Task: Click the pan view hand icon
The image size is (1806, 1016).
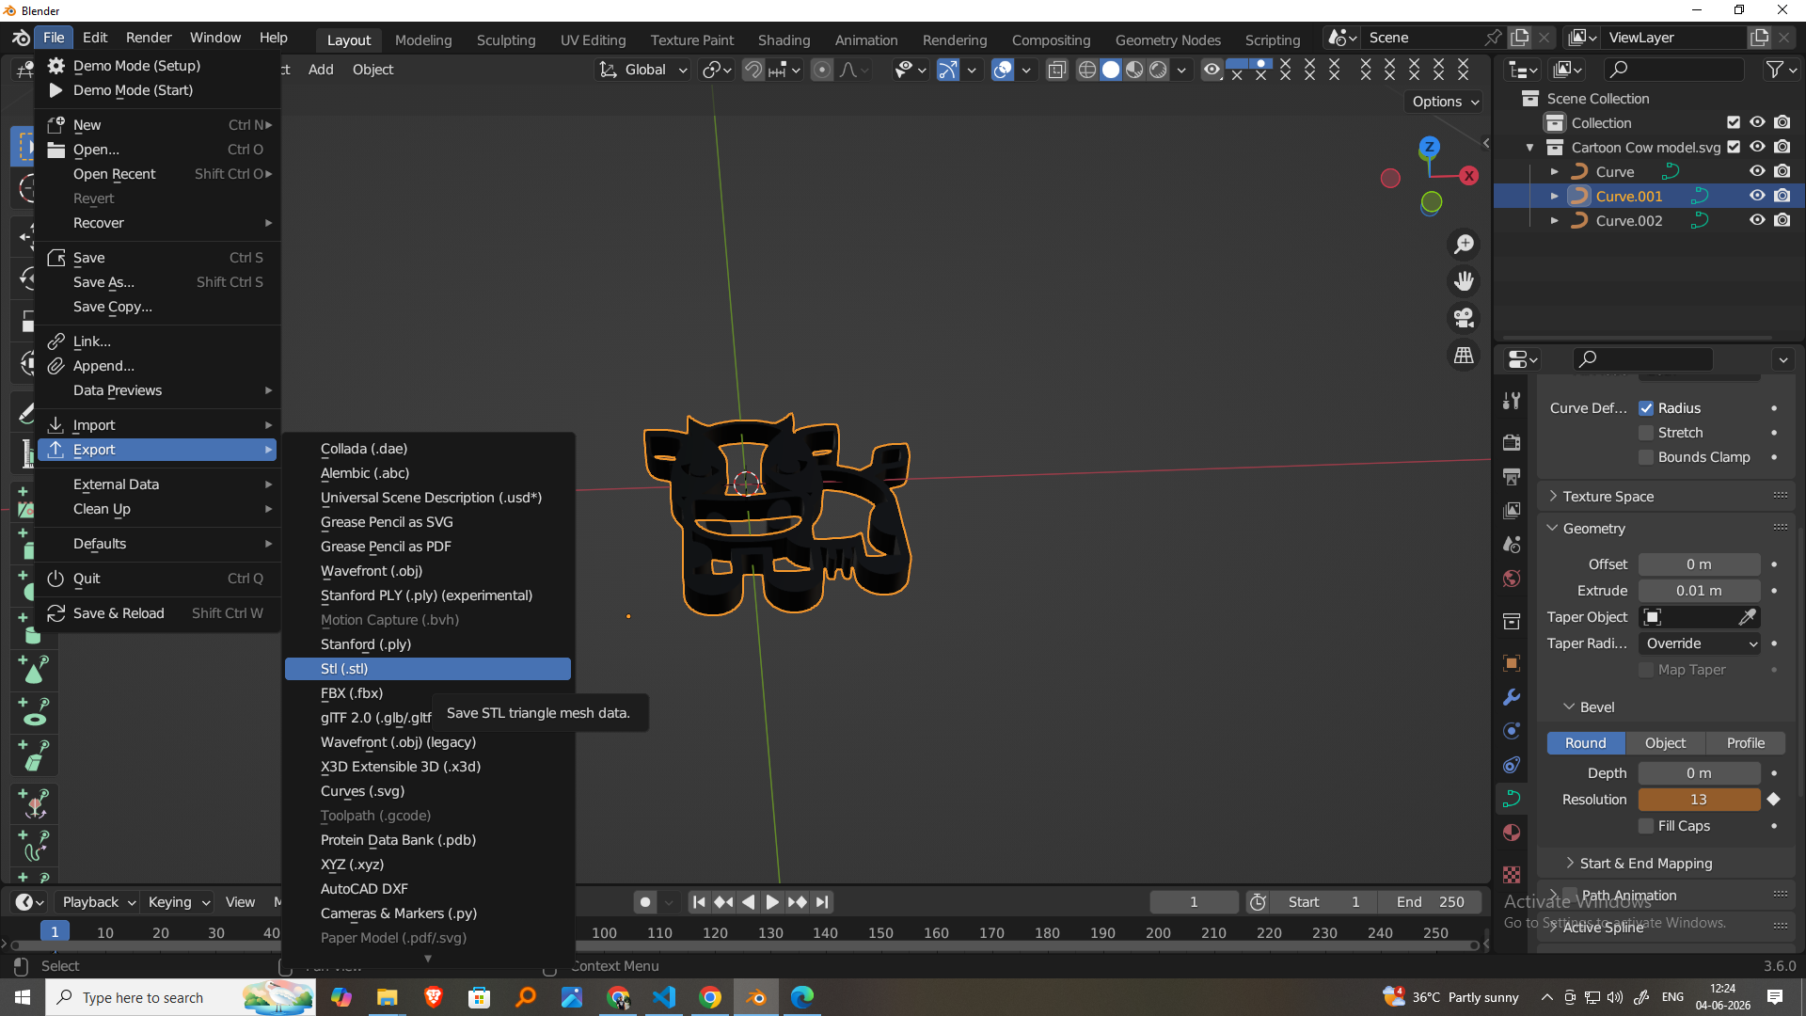Action: point(1465,281)
